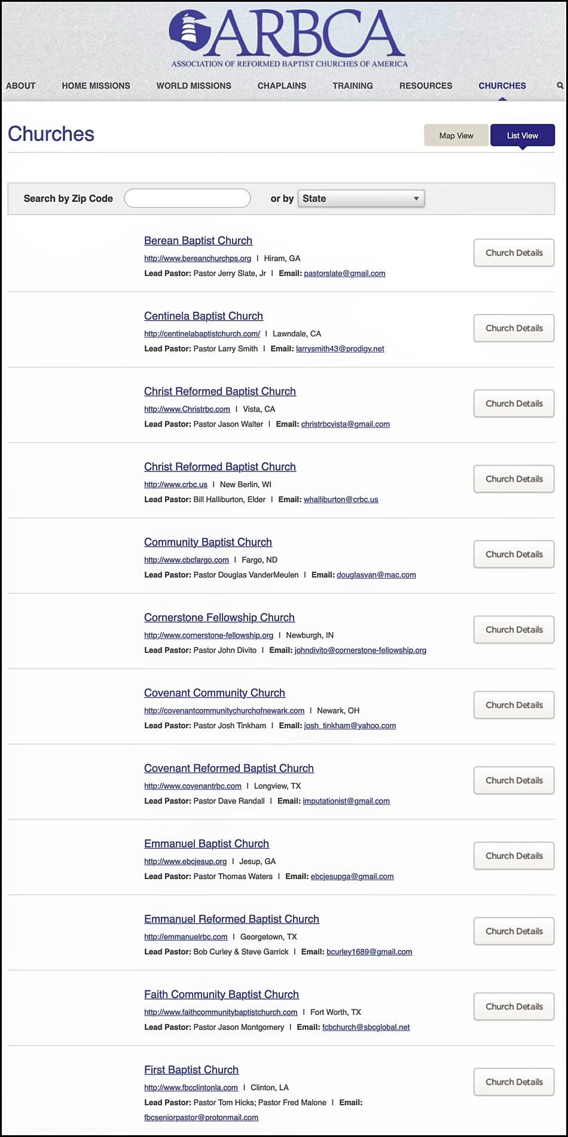Open Church Details for Community Baptist Church
The image size is (568, 1137).
coord(514,555)
